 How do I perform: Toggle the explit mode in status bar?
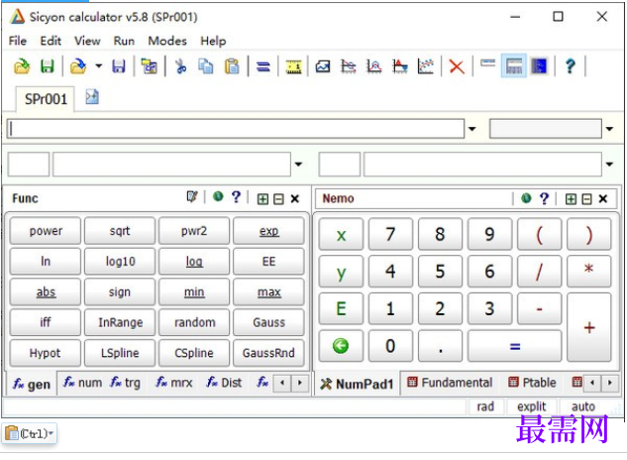click(x=531, y=406)
